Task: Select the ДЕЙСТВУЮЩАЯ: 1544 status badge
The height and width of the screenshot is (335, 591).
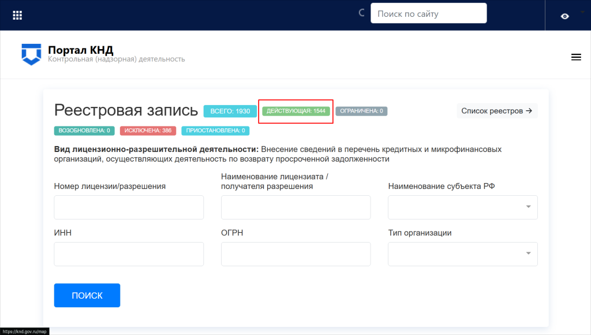Action: 295,111
